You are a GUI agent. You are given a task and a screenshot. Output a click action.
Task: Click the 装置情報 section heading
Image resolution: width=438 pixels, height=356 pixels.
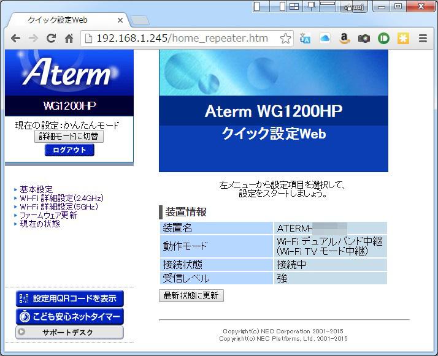click(186, 212)
